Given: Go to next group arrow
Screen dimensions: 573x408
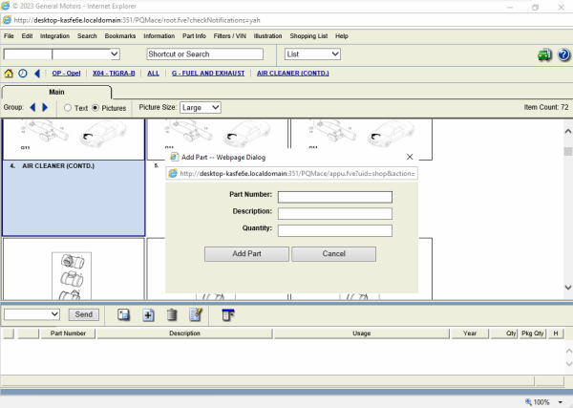Looking at the screenshot, I should pos(45,107).
